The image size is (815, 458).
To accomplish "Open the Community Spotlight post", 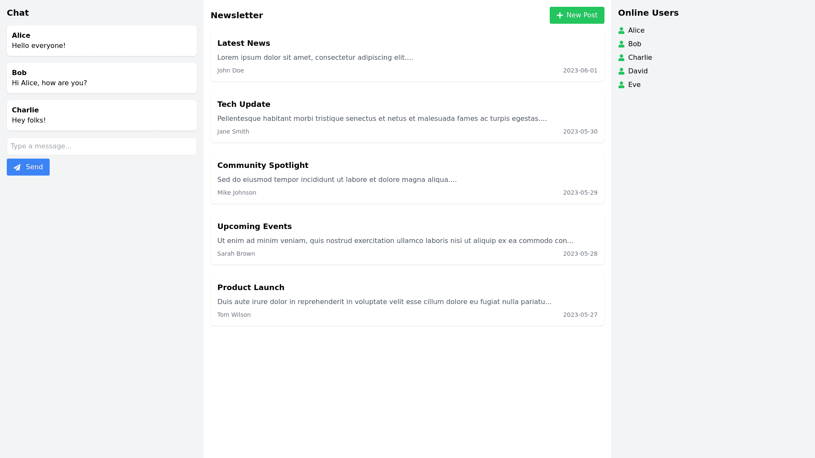I will click(263, 165).
